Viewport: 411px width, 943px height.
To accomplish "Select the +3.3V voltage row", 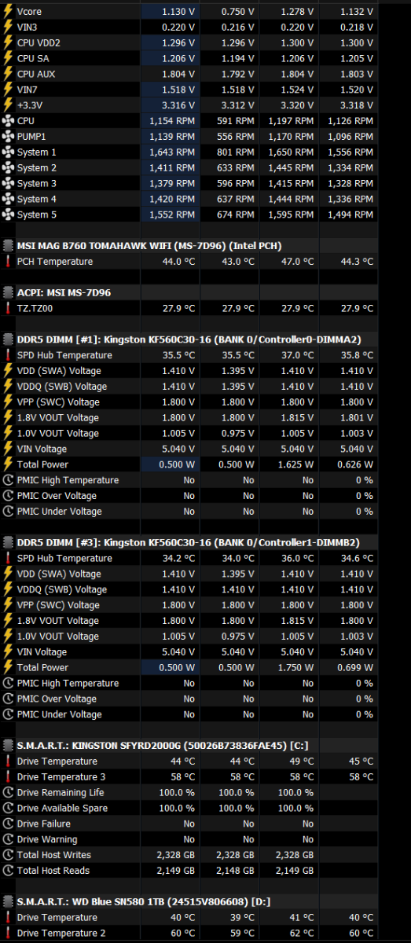I will point(205,105).
